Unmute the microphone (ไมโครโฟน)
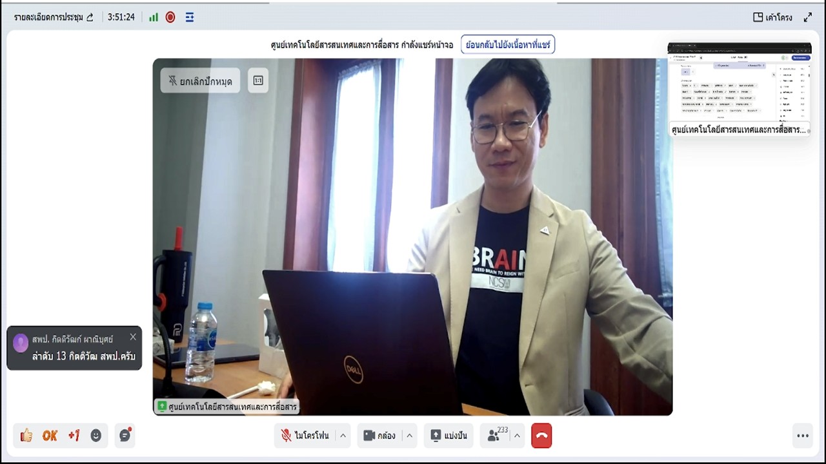The height and width of the screenshot is (464, 826). pos(305,436)
